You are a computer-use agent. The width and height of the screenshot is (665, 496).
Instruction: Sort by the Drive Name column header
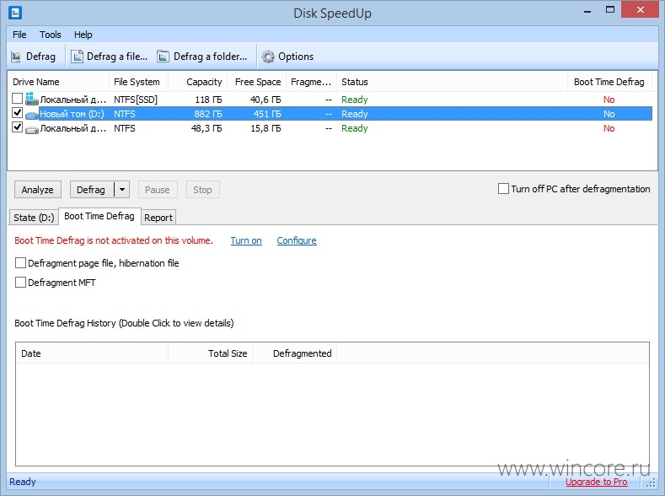point(58,82)
